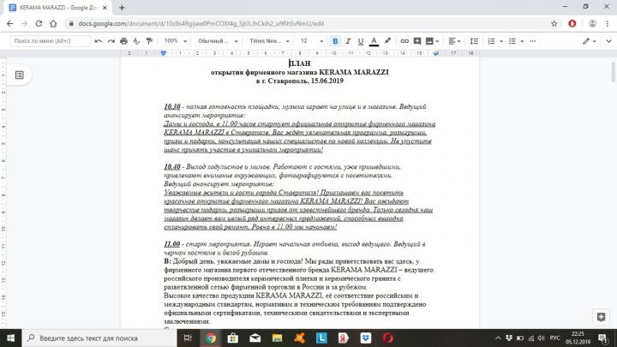Print the document via printer icon

coord(123,41)
